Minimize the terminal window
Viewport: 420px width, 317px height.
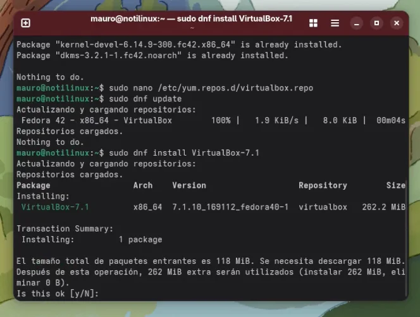(356, 23)
